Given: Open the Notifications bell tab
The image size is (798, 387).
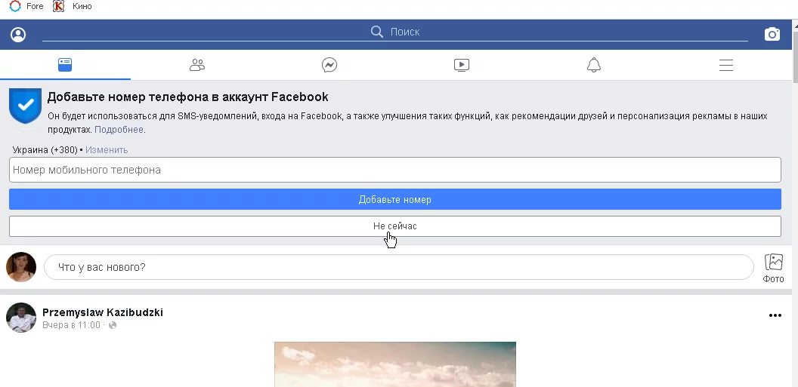Looking at the screenshot, I should pos(594,65).
